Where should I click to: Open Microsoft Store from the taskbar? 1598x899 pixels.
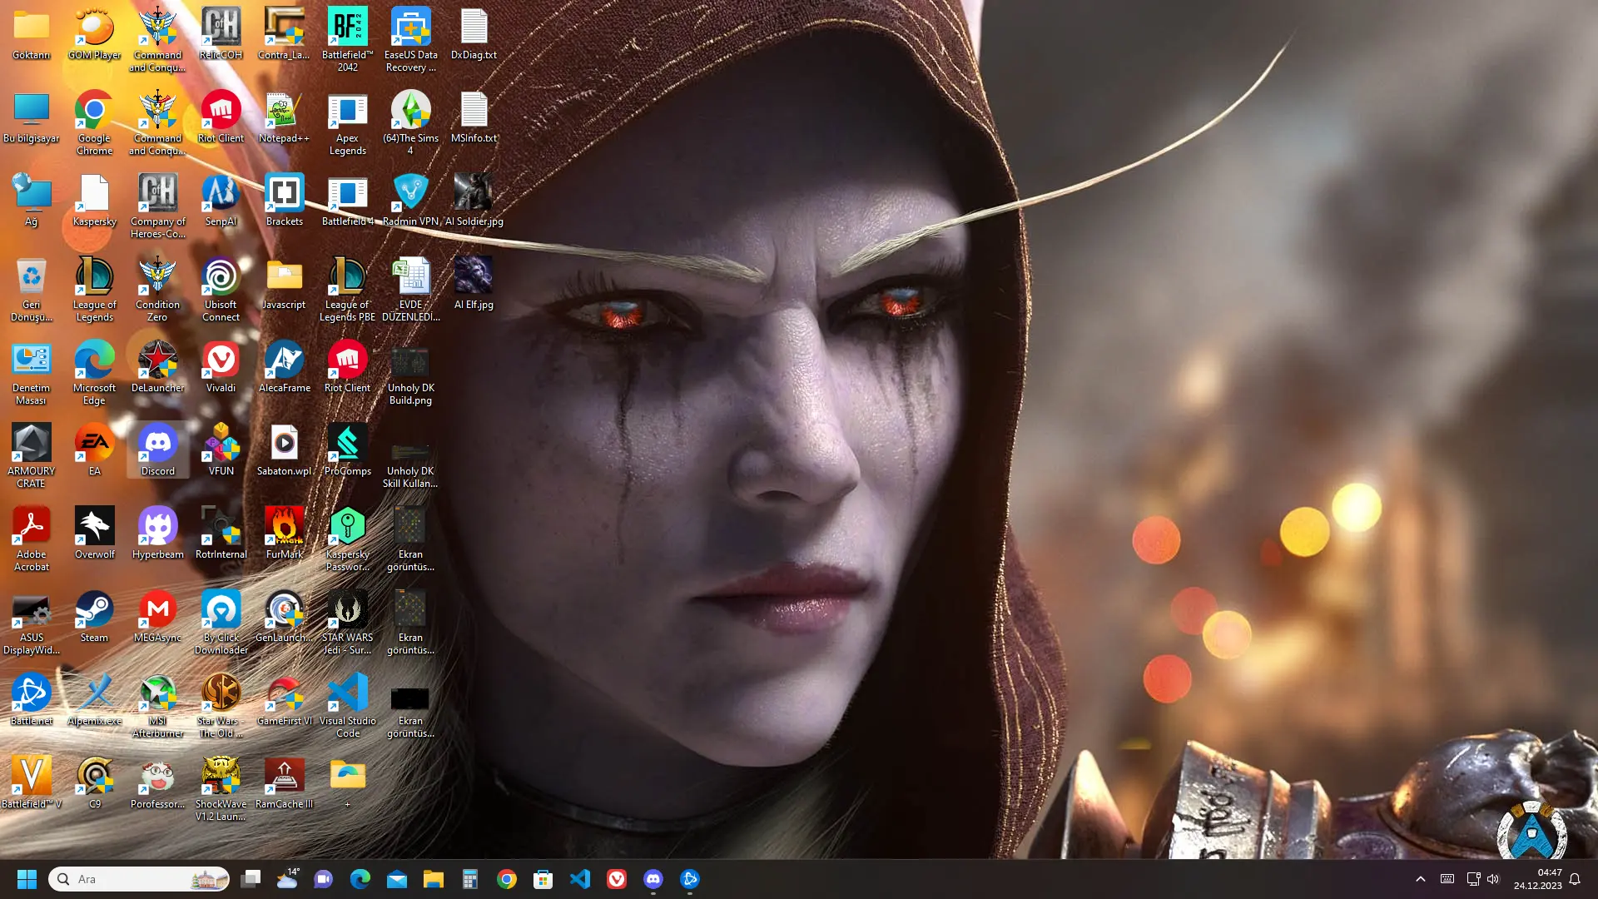pos(543,879)
